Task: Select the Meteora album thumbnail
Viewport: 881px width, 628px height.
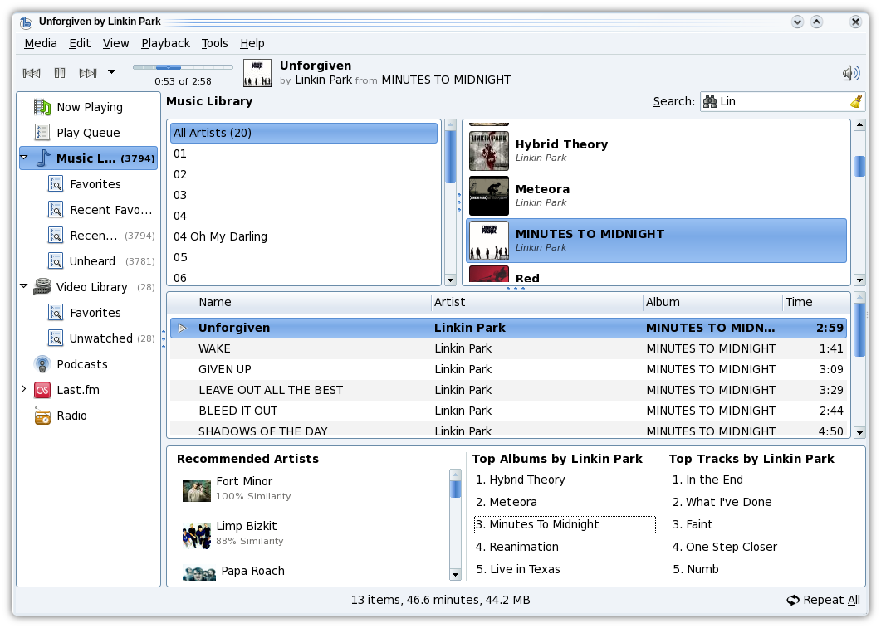Action: tap(489, 196)
